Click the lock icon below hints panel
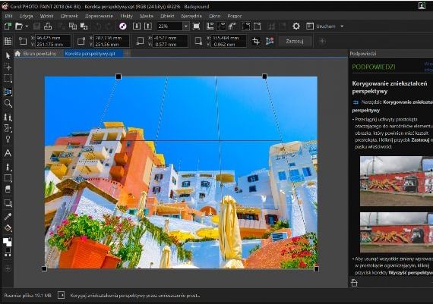 click(x=354, y=283)
